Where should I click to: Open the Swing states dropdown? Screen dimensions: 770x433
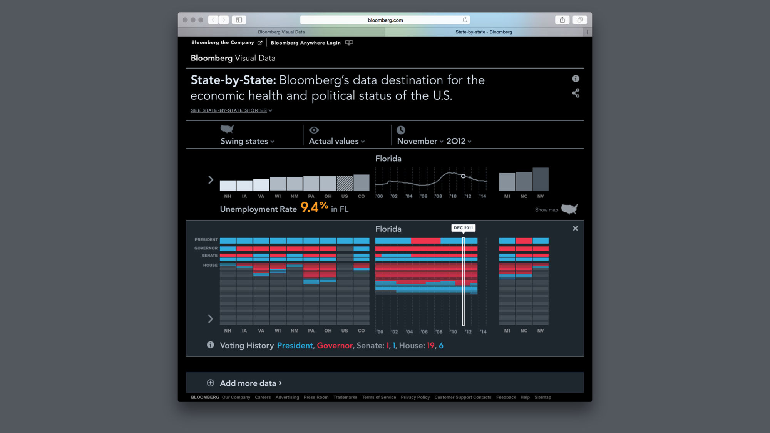[x=247, y=141]
